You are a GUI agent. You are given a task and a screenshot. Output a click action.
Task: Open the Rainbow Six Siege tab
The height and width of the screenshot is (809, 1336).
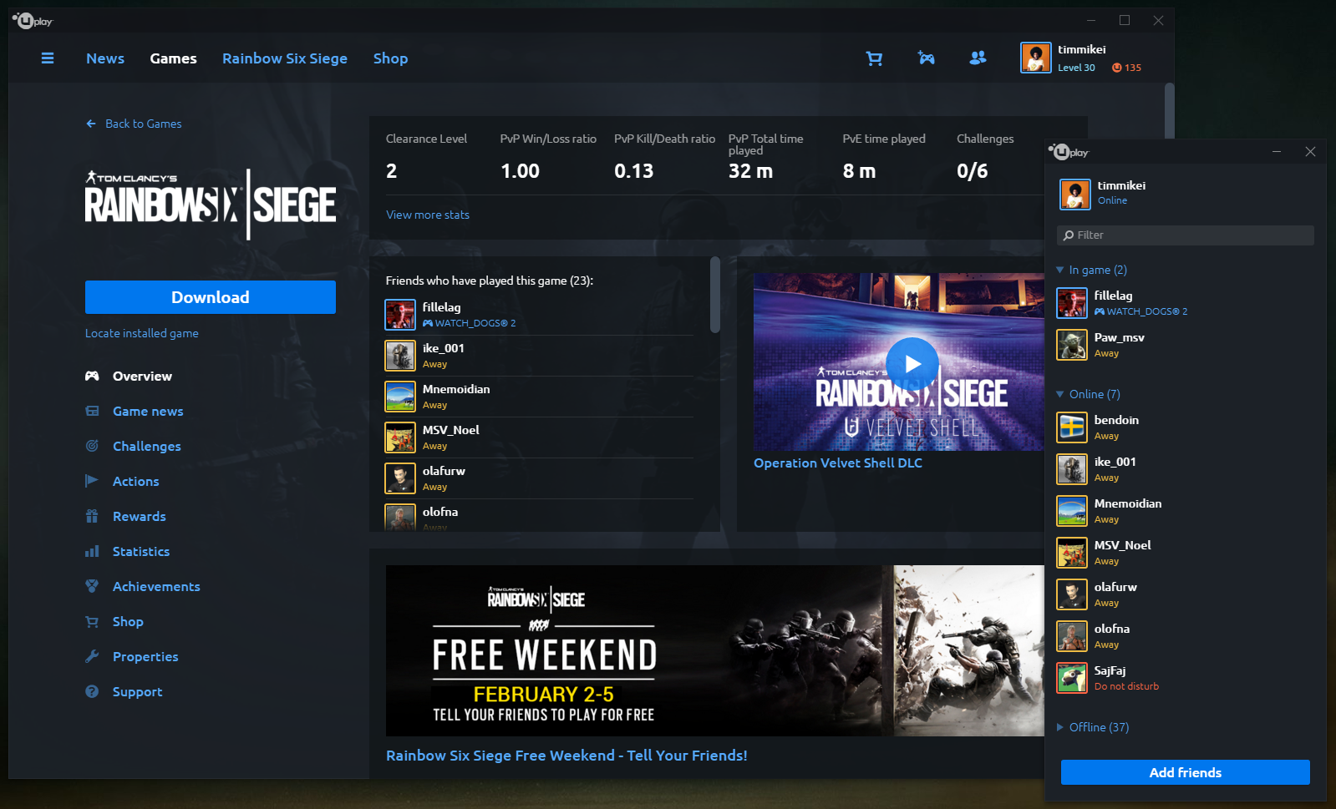(x=285, y=58)
